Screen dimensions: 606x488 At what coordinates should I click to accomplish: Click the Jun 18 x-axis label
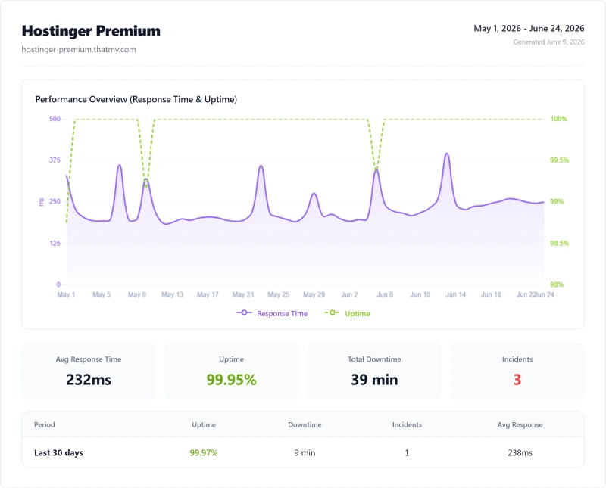491,294
